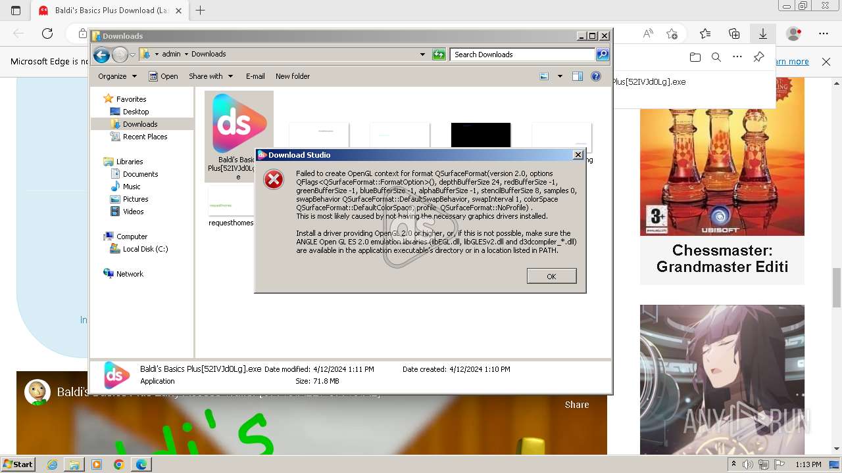Select Favorites in navigation pane
This screenshot has height=473, width=842.
point(131,99)
